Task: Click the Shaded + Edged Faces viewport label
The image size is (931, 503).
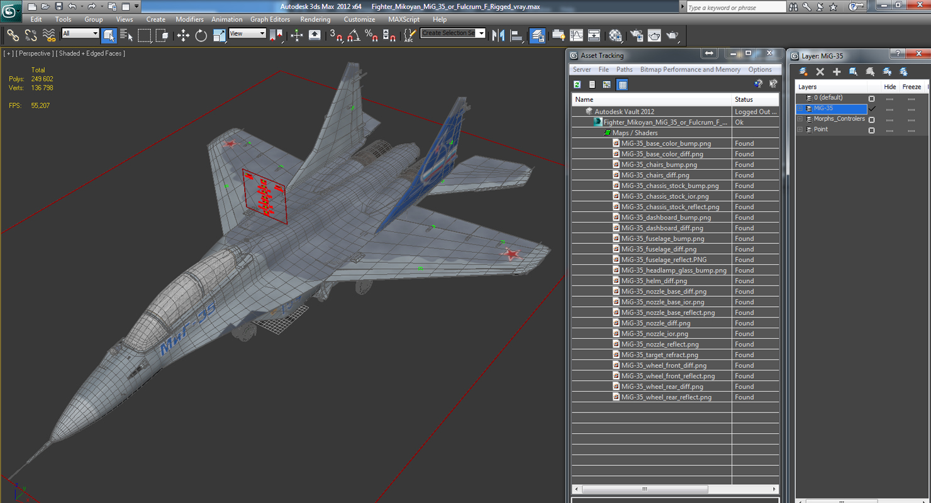Action: tap(90, 53)
